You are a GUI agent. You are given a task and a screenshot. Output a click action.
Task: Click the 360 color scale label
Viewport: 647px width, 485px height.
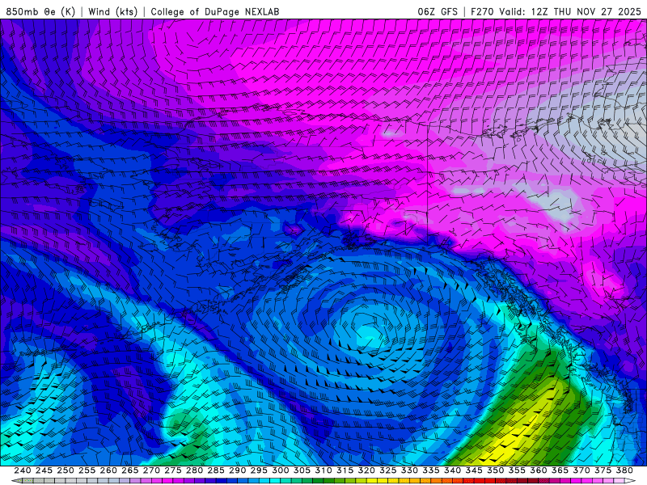pyautogui.click(x=538, y=470)
